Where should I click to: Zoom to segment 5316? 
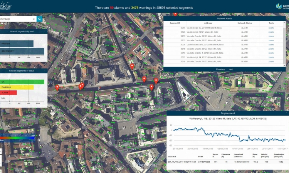coord(271,53)
